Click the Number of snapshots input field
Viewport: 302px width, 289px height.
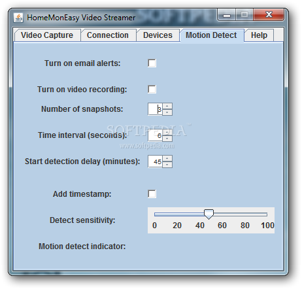[x=155, y=109]
